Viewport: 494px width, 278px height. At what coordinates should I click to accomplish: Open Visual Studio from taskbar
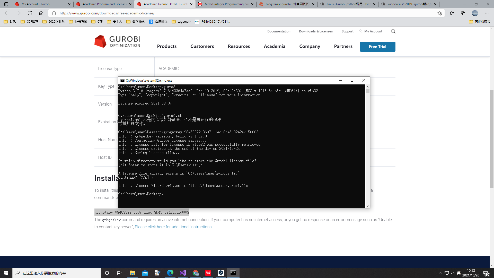(x=183, y=273)
